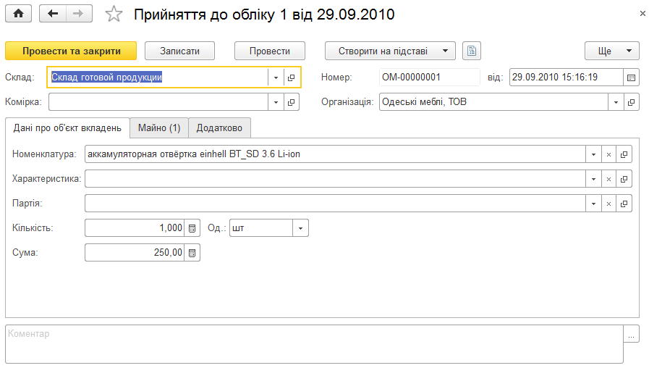Click into the Коментар text box
The image size is (649, 368).
point(314,344)
